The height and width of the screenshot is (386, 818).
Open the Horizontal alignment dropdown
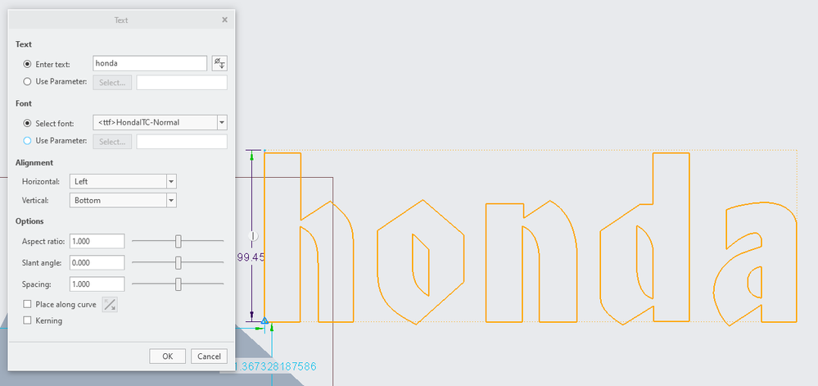point(171,182)
